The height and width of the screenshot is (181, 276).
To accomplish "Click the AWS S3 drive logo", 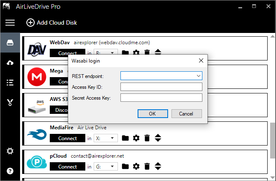I will click(x=37, y=107).
